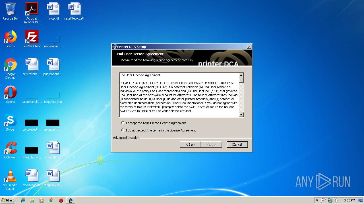The image size is (364, 204).
Task: Launch Opera desktop shortcut
Action: pos(10,95)
